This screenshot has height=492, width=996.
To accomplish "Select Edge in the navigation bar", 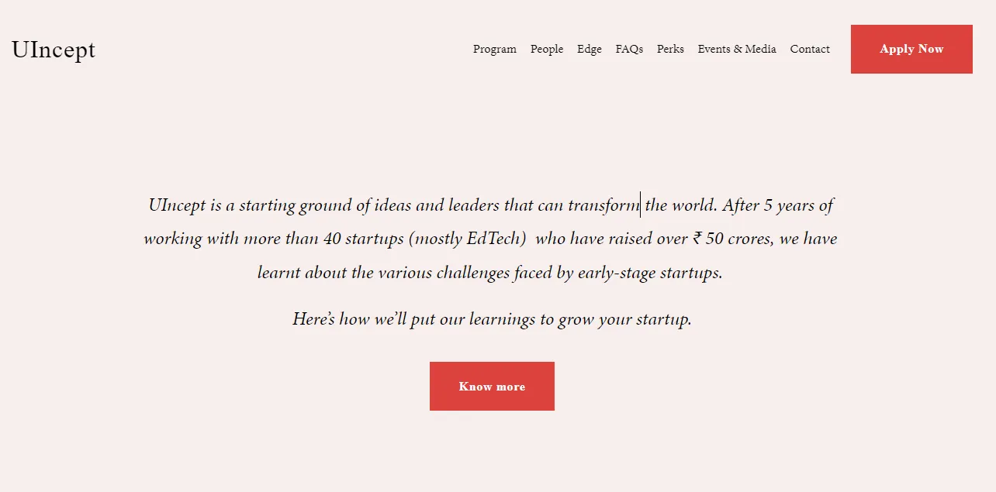I will pyautogui.click(x=589, y=49).
